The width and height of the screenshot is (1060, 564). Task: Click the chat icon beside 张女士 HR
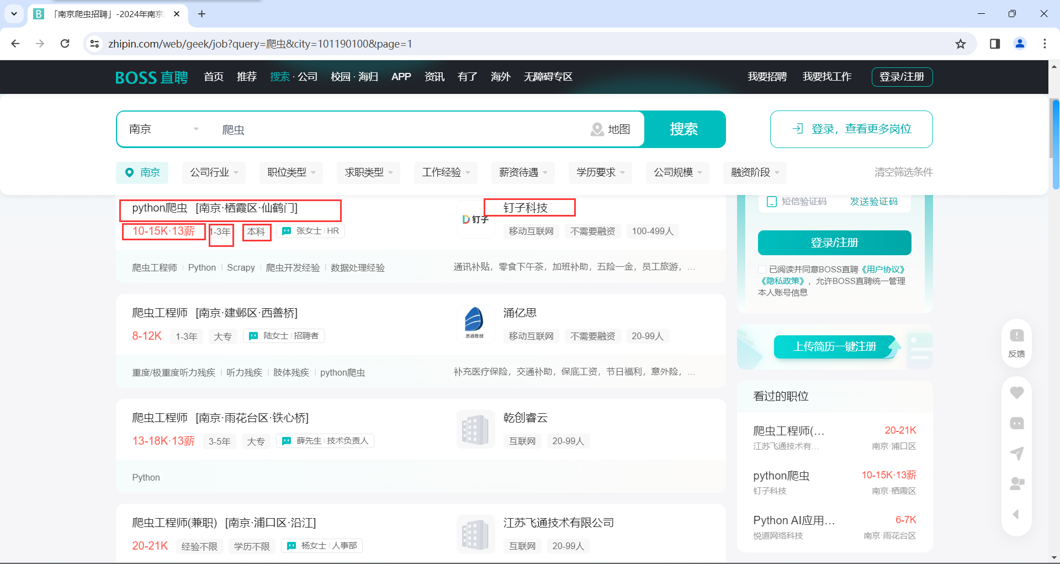point(287,231)
